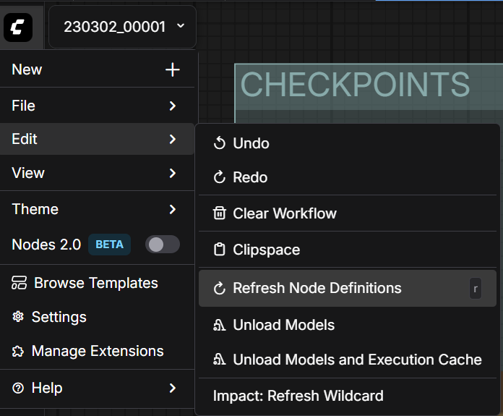Screen dimensions: 503x416
Task: Click the CHECKPOINTS group title
Action: (x=355, y=85)
